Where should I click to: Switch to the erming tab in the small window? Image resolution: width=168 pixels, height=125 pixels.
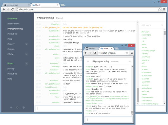click(92, 48)
